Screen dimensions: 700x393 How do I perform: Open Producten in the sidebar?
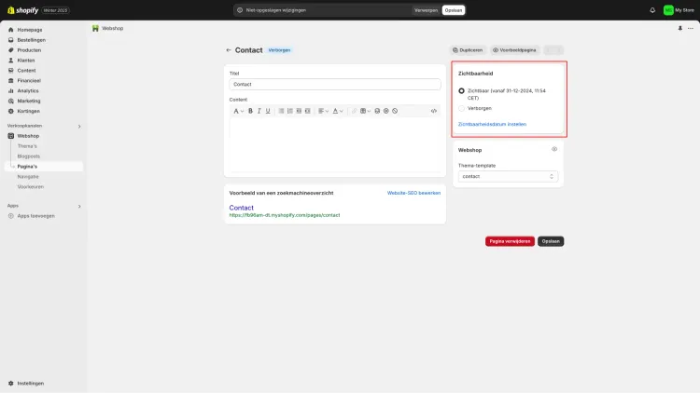29,50
